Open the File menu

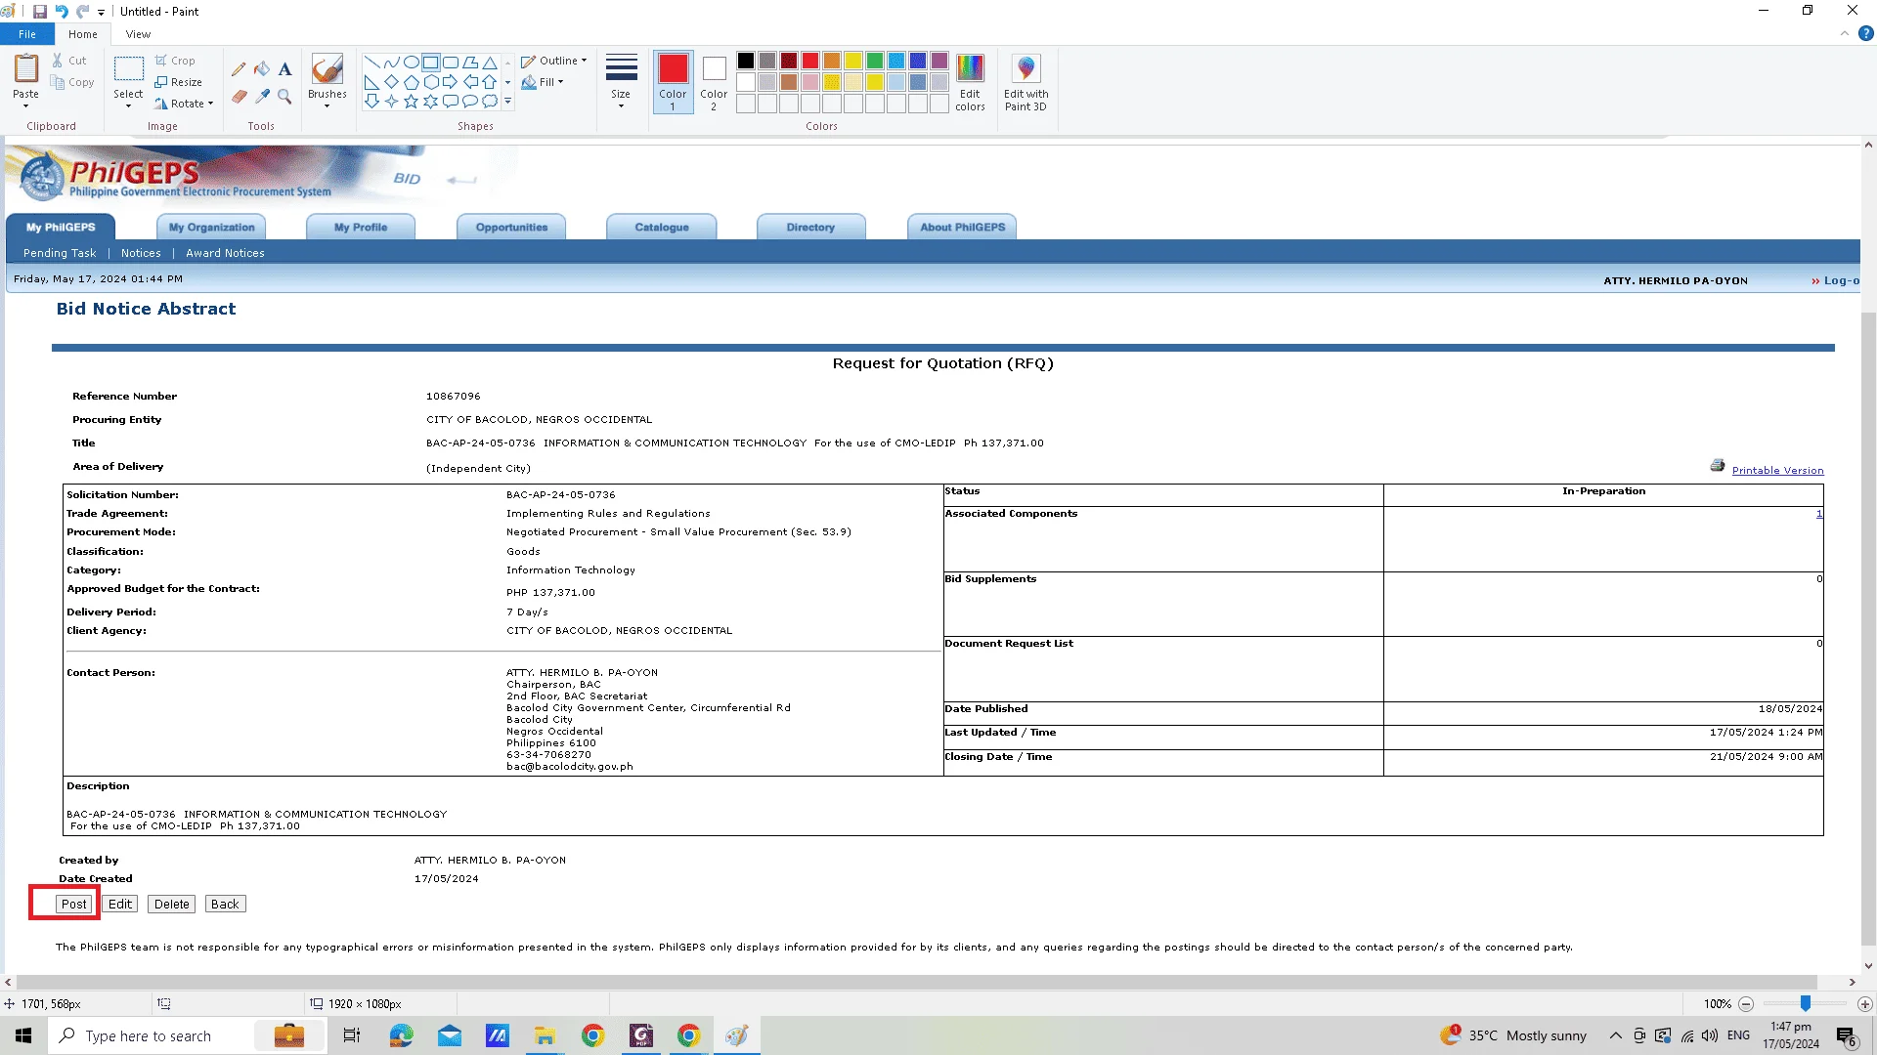click(27, 34)
